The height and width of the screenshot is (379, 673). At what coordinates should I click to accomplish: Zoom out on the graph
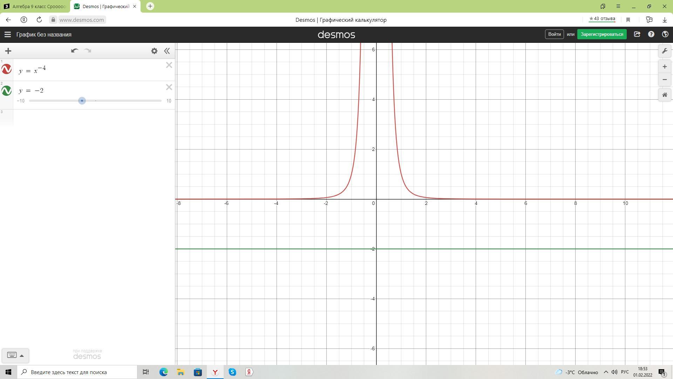point(665,80)
